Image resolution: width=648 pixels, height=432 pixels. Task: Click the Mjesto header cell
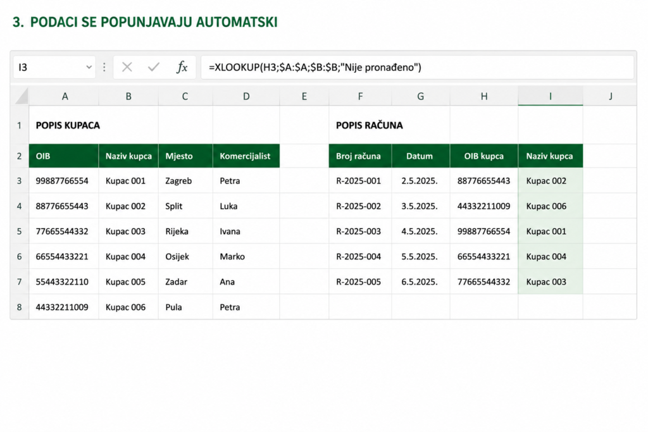pyautogui.click(x=185, y=156)
